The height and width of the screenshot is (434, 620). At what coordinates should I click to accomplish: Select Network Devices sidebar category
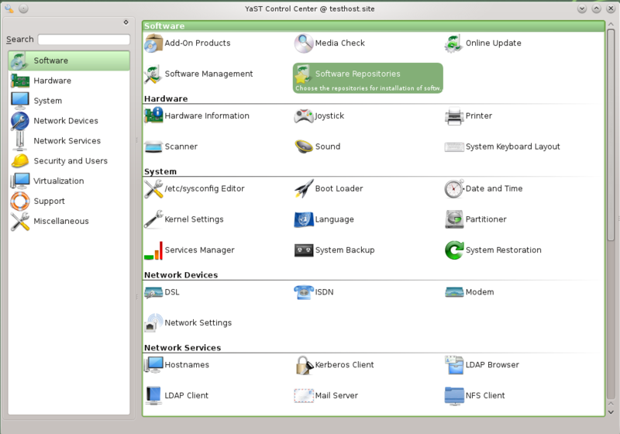click(x=69, y=121)
